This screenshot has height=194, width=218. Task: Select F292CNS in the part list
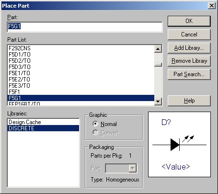pos(81,48)
